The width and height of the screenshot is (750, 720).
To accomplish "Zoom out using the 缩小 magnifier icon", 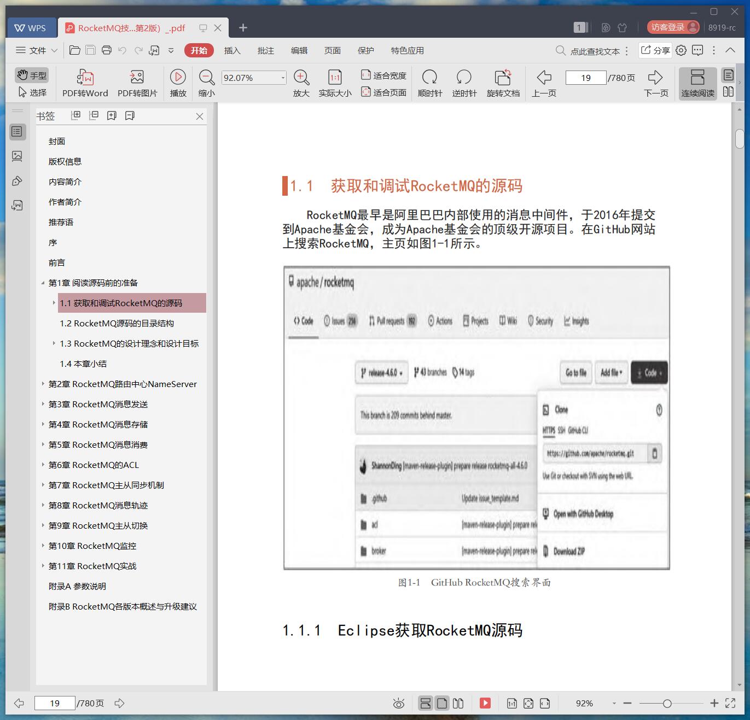I will point(206,77).
